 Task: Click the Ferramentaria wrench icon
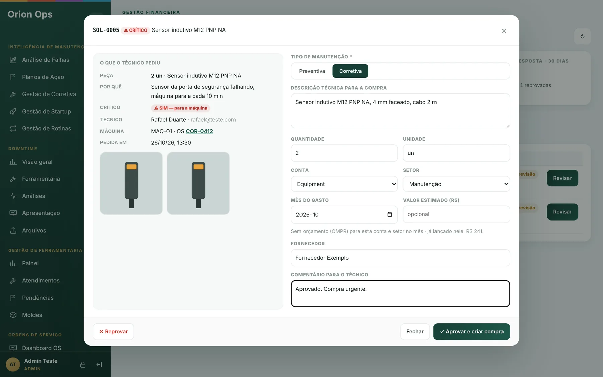13,179
